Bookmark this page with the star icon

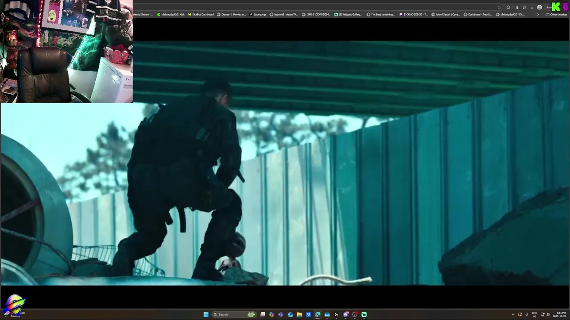499,8
